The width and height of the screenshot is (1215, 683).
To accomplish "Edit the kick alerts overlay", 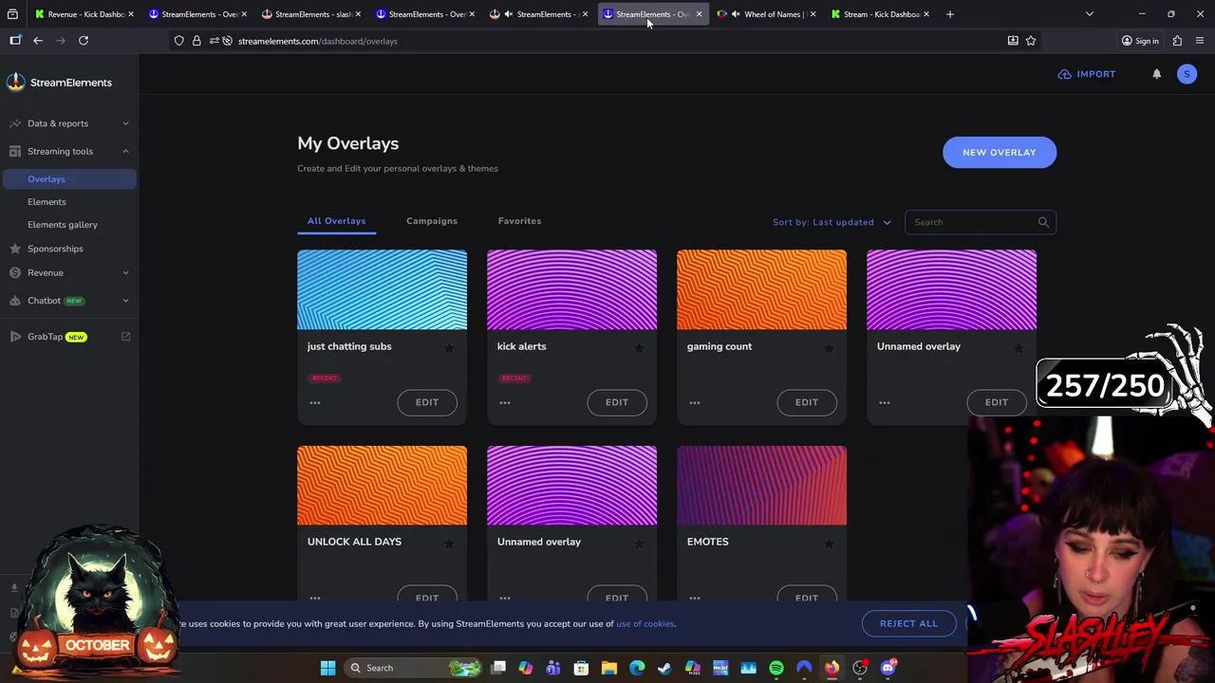I will click(617, 402).
